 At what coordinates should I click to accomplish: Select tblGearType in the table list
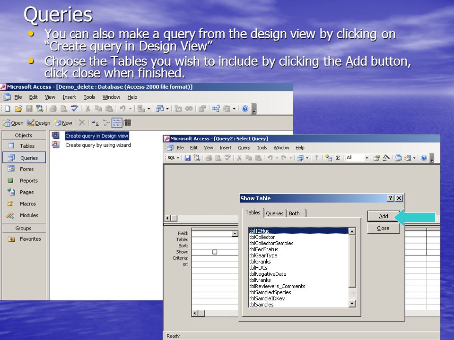point(263,255)
